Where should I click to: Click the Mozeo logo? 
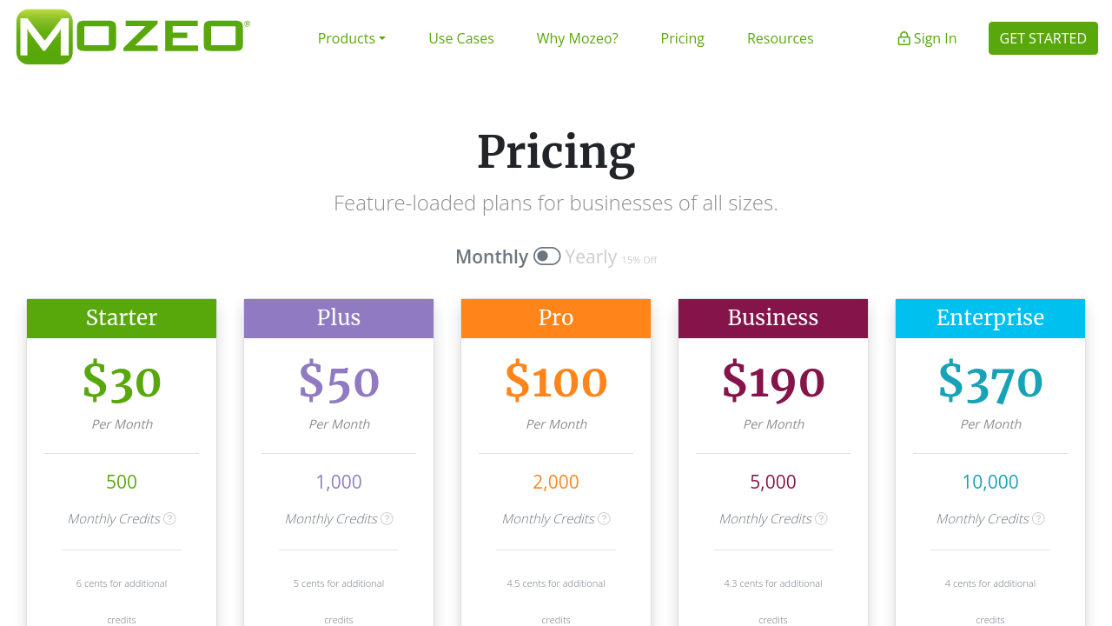[133, 37]
